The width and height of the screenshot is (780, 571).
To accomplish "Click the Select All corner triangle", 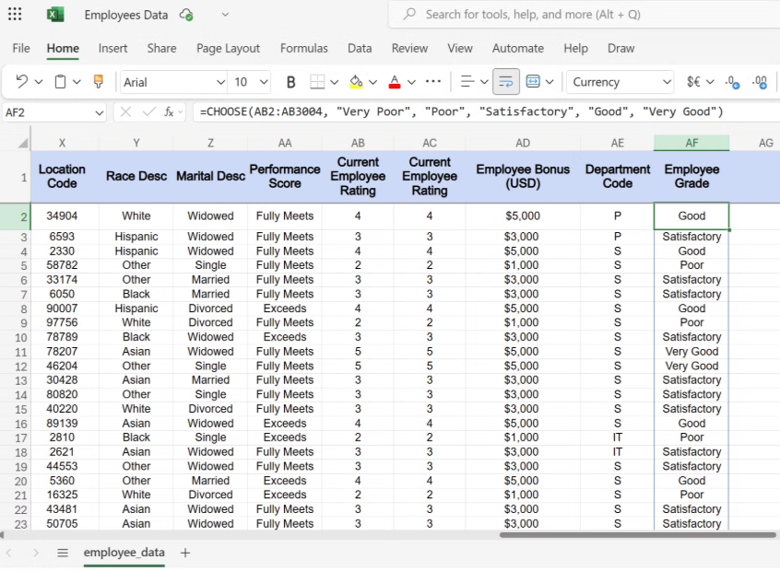I will pyautogui.click(x=23, y=144).
